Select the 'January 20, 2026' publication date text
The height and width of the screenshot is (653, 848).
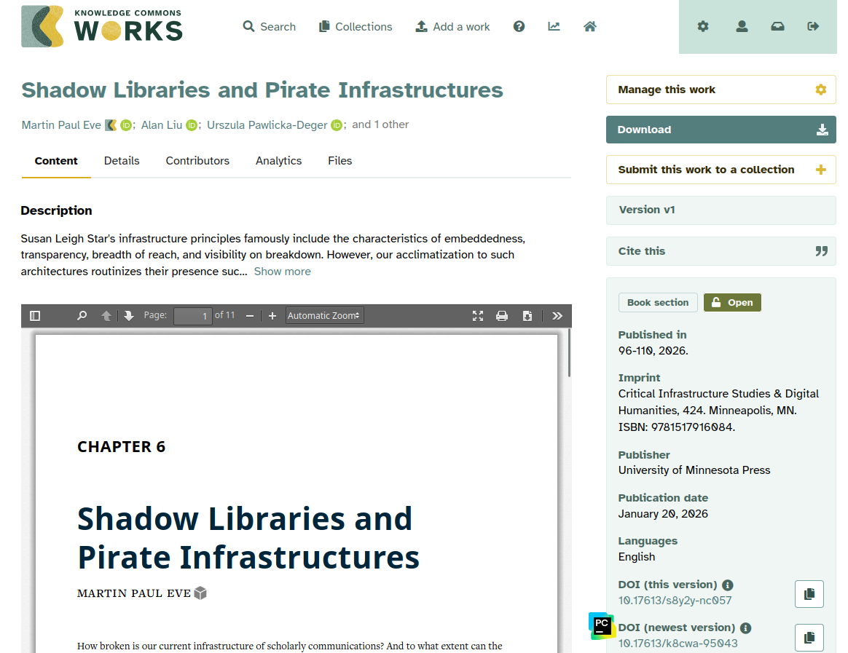pos(663,513)
